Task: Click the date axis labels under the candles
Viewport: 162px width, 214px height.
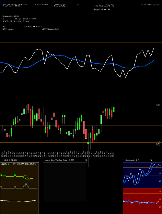Action: click(58, 154)
